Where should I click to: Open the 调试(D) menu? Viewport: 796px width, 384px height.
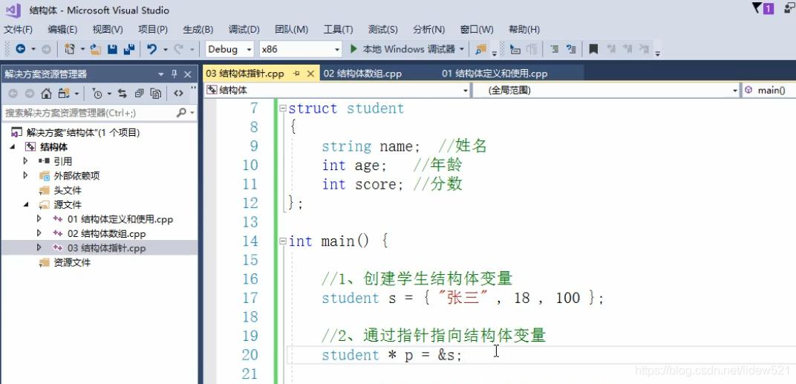click(x=244, y=30)
